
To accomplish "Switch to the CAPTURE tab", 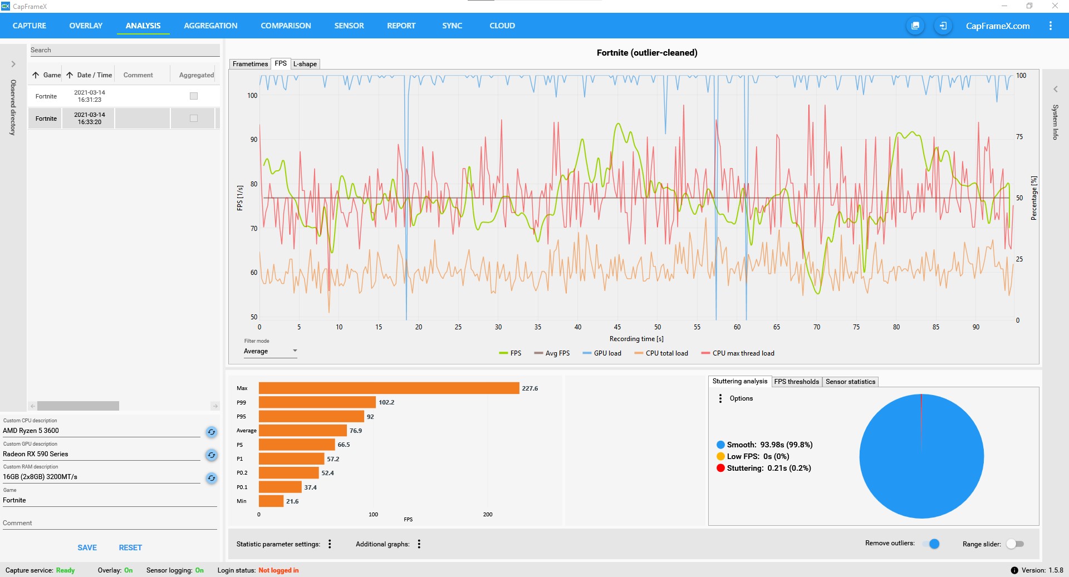I will 30,26.
